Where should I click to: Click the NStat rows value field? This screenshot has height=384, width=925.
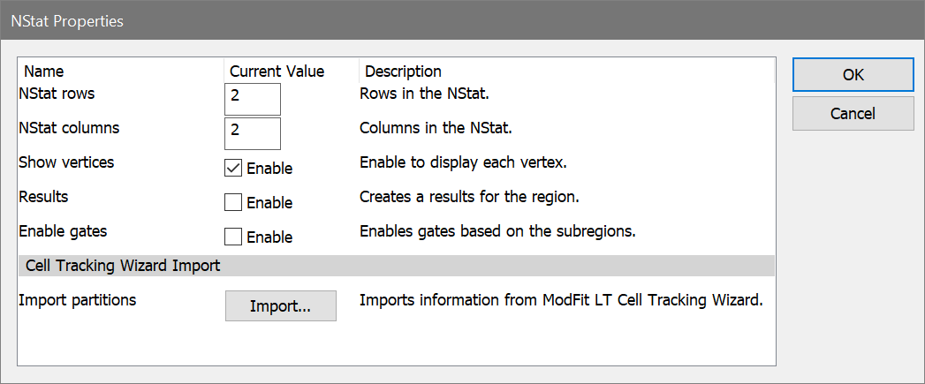click(253, 99)
